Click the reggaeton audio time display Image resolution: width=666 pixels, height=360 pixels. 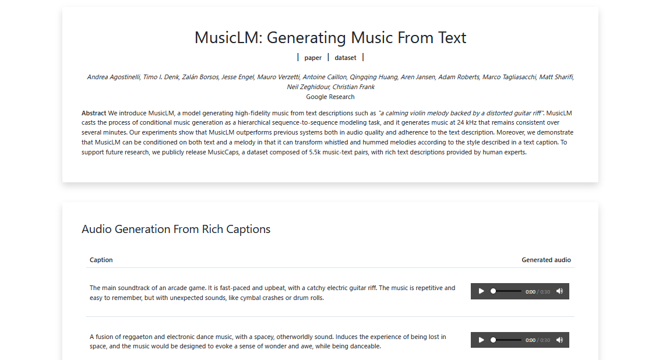[537, 341]
